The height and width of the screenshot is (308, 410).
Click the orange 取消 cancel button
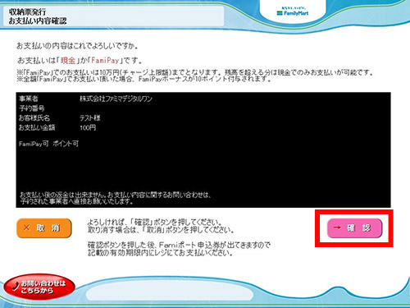pos(44,228)
